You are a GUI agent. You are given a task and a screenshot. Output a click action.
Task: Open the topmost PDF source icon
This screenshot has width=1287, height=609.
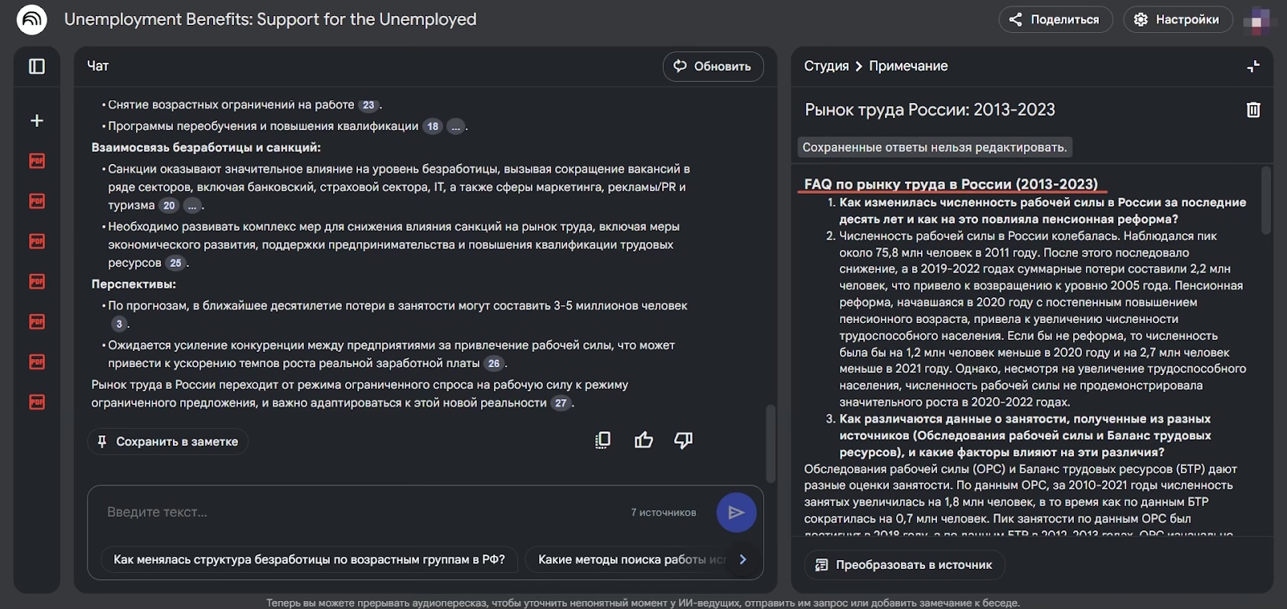(37, 161)
